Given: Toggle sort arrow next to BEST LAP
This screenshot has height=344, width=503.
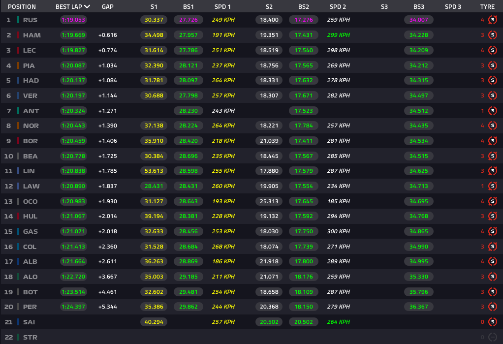Looking at the screenshot, I should [x=87, y=7].
